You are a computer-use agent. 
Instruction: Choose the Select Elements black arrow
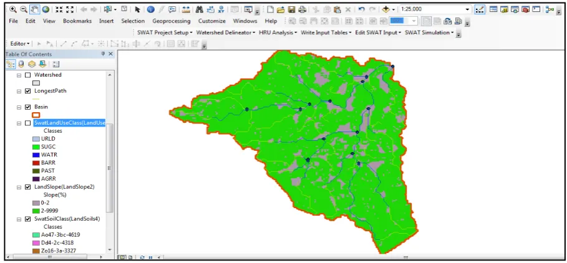(x=137, y=9)
